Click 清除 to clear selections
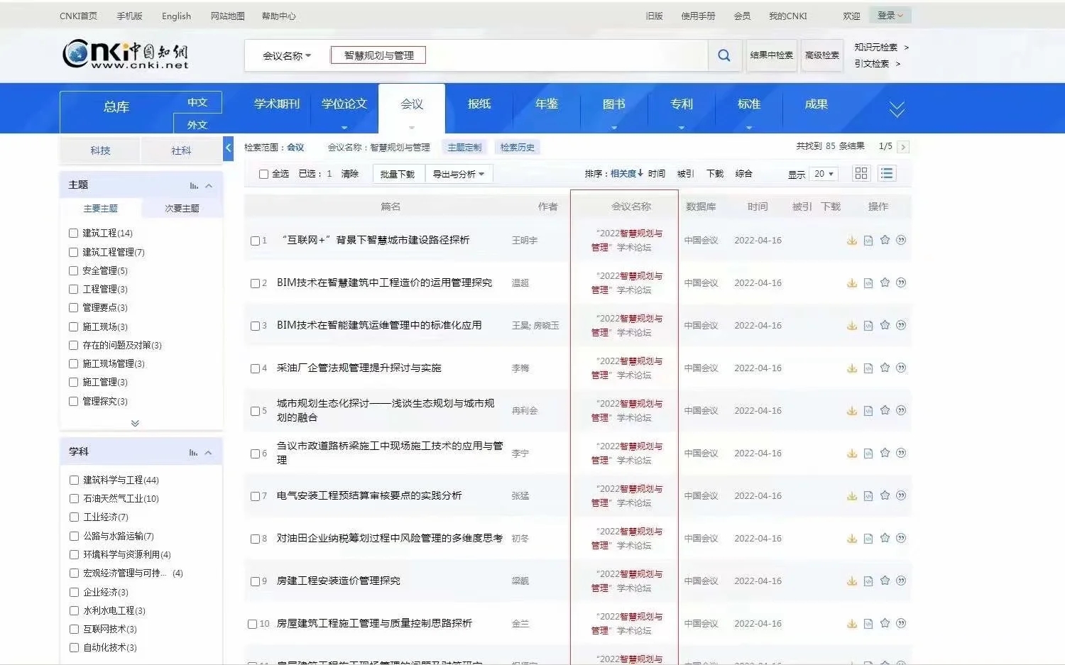 pyautogui.click(x=350, y=174)
